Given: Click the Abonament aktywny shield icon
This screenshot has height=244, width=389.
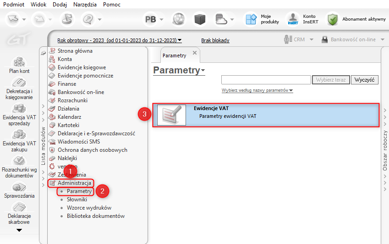Looking at the screenshot, I should [x=333, y=19].
